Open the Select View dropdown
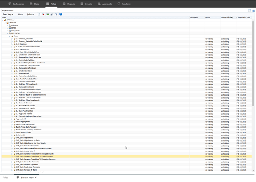Viewport: 256px width, 182px height. point(9,14)
